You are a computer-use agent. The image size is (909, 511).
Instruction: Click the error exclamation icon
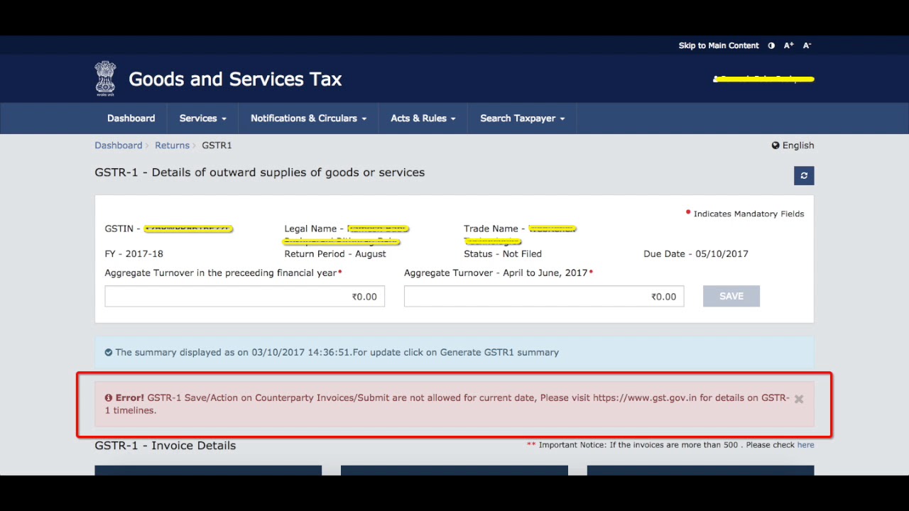pyautogui.click(x=109, y=398)
